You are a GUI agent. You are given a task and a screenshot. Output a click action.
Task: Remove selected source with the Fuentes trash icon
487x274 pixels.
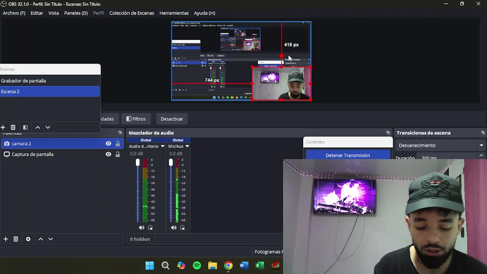click(x=16, y=239)
